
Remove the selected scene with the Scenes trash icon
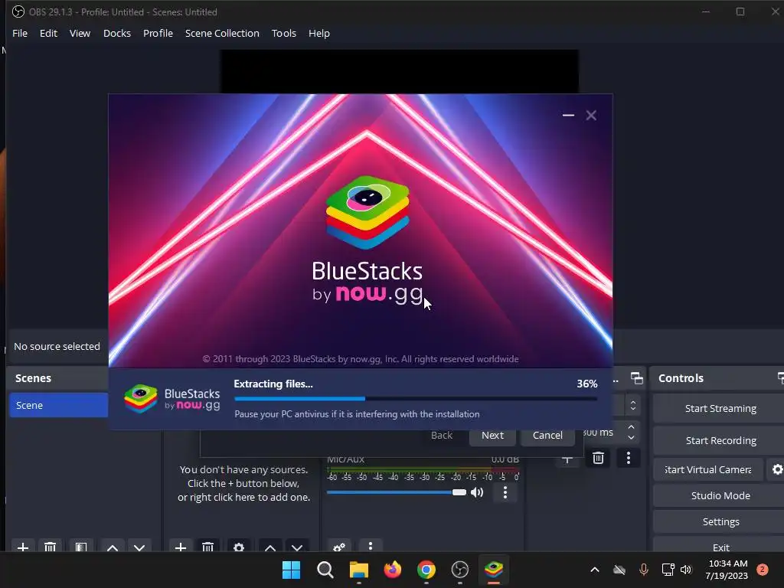[50, 547]
